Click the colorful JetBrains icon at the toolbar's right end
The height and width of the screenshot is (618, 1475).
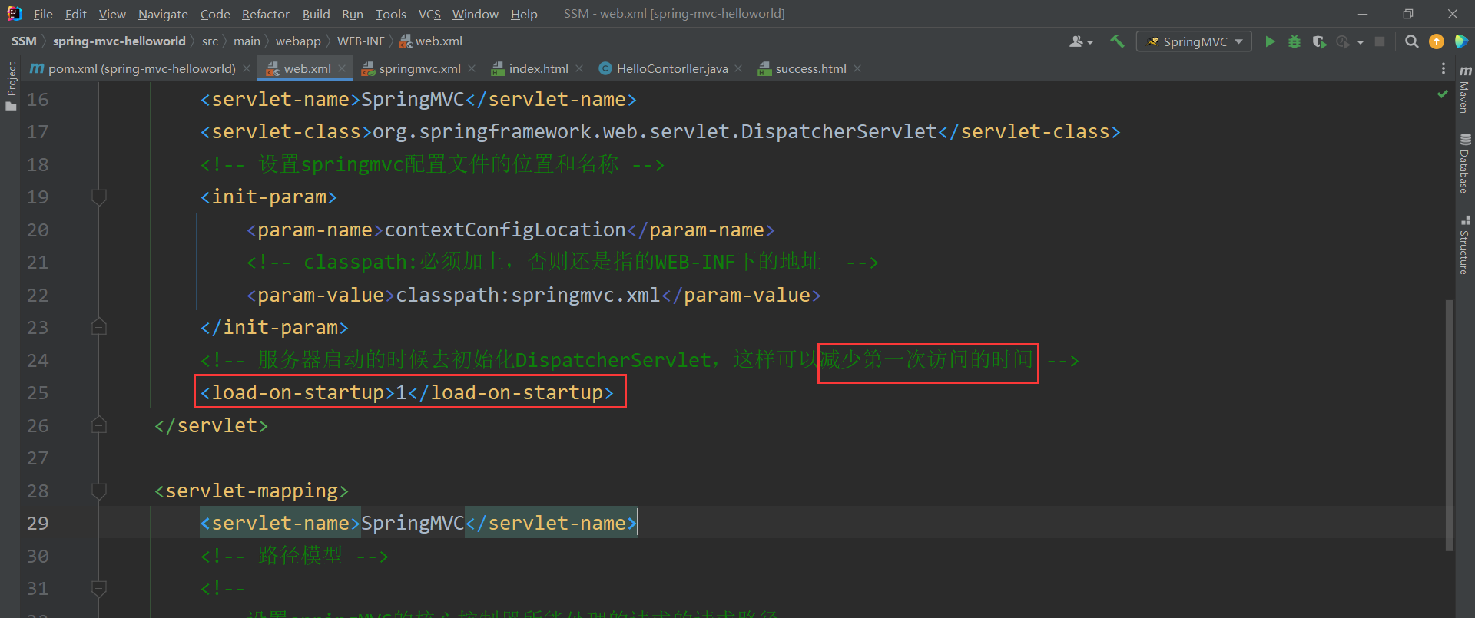coord(1460,41)
